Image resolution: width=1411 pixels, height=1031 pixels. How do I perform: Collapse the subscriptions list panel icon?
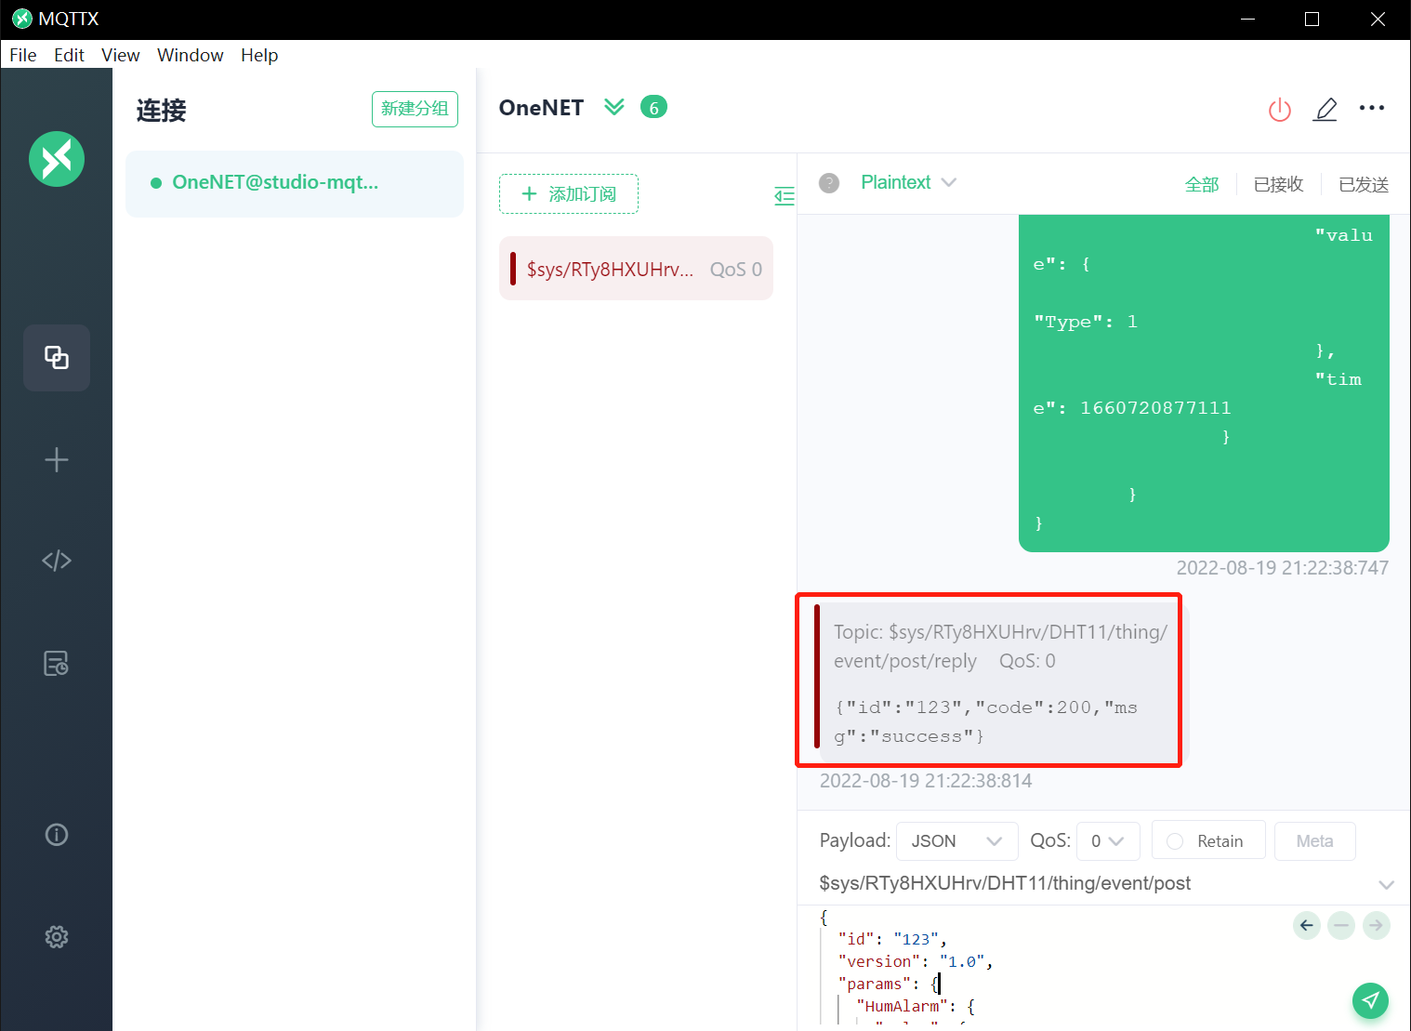point(785,195)
